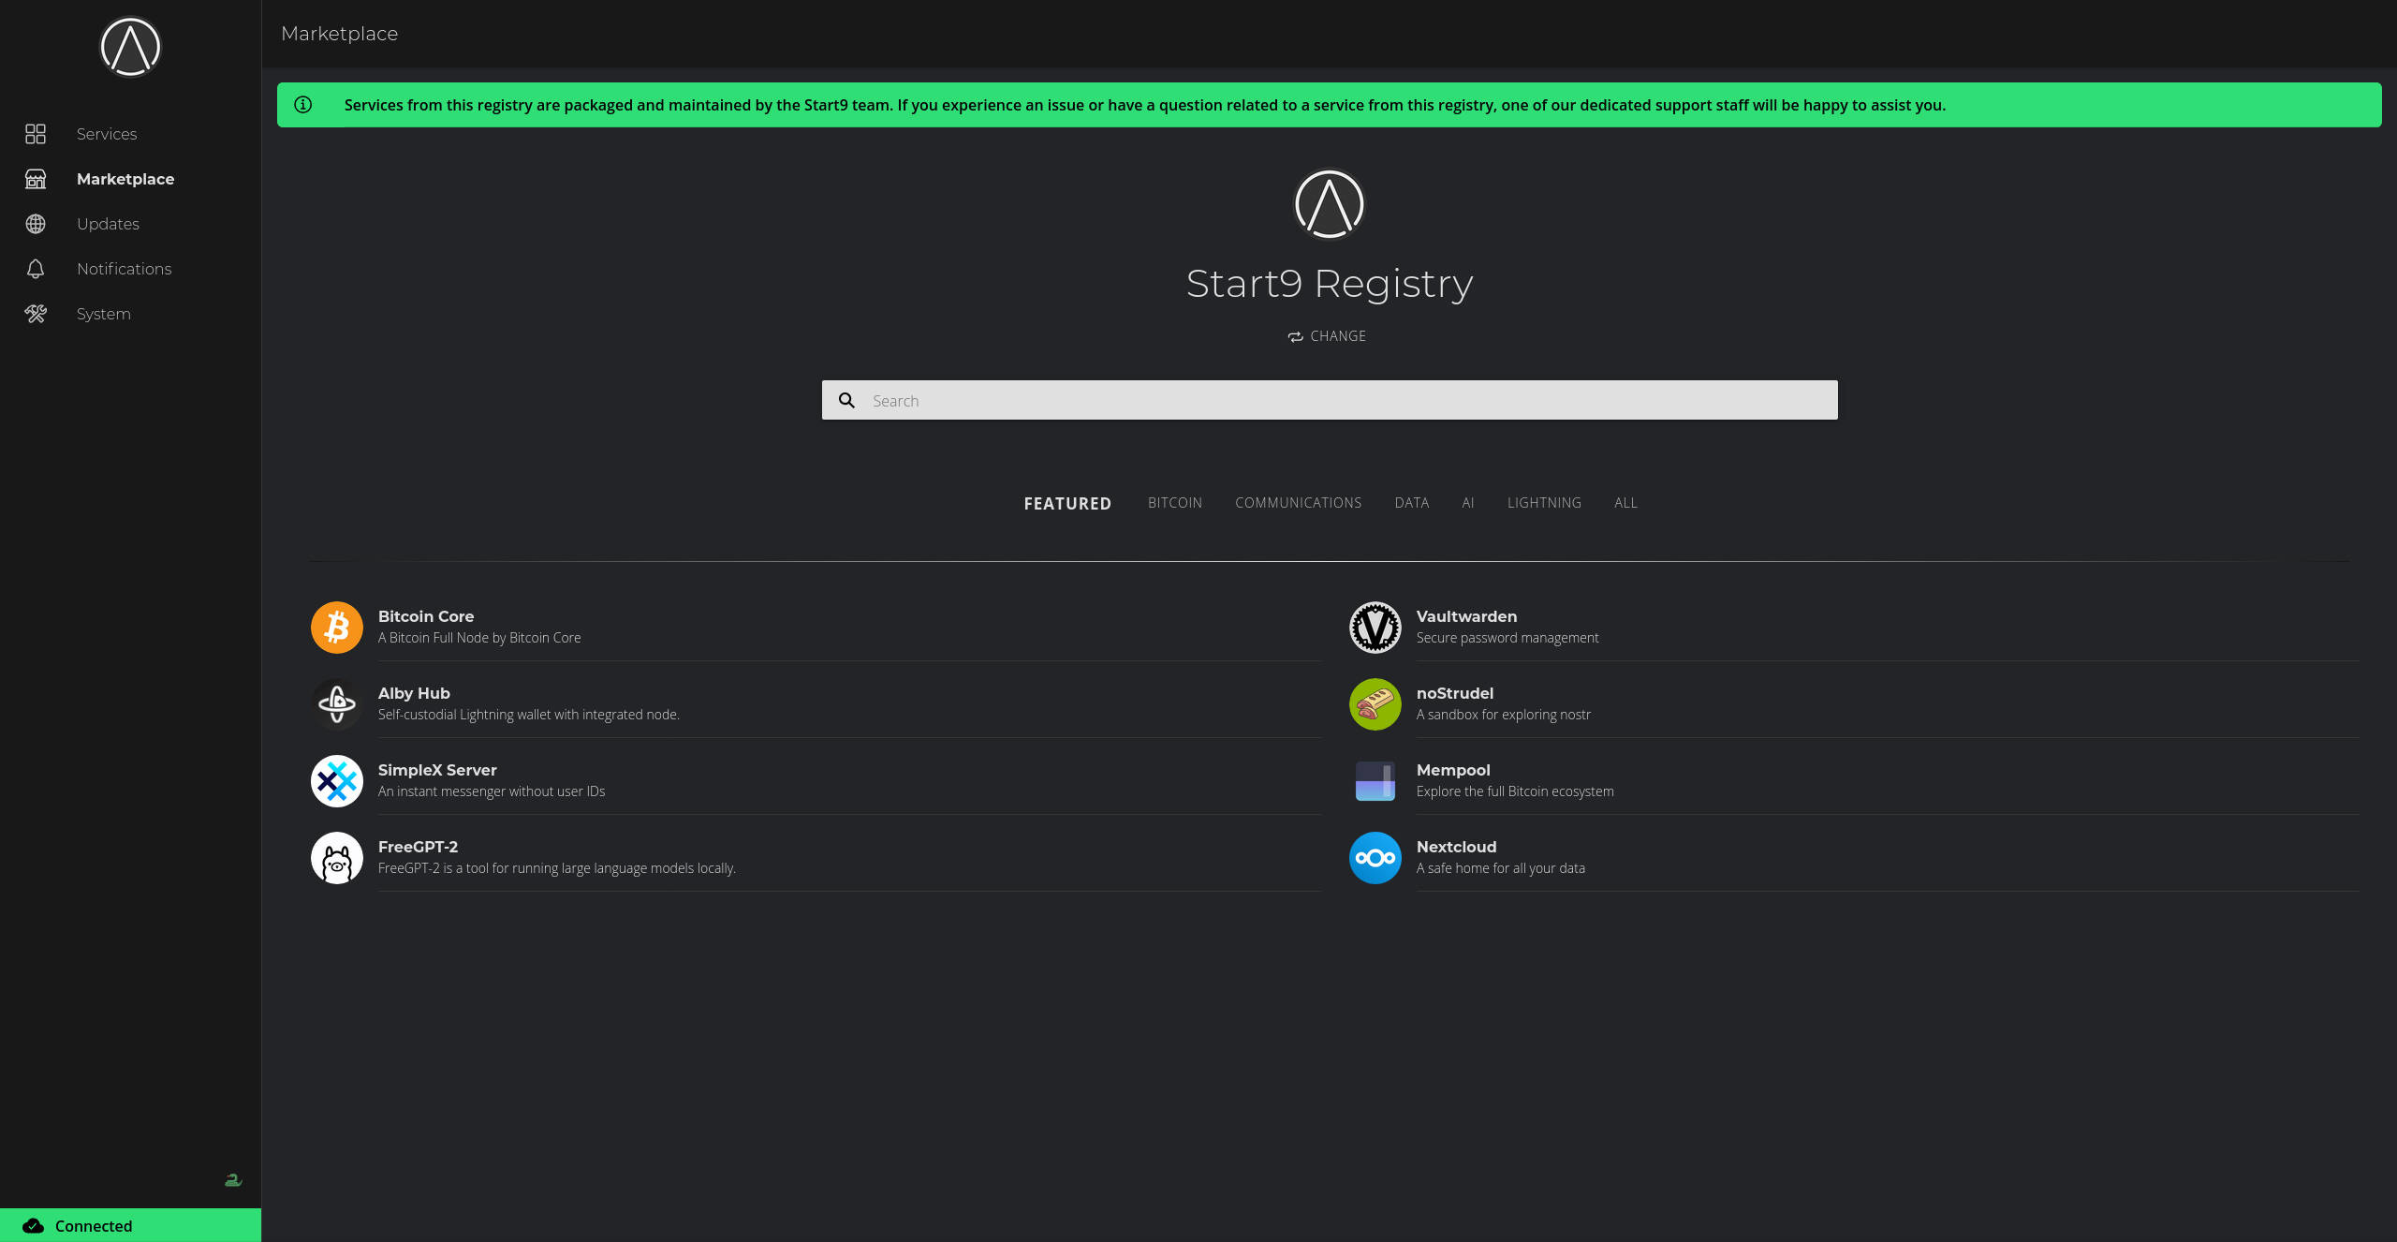Click the cloud icon in Connected bar
The height and width of the screenshot is (1242, 2397).
pyautogui.click(x=34, y=1226)
